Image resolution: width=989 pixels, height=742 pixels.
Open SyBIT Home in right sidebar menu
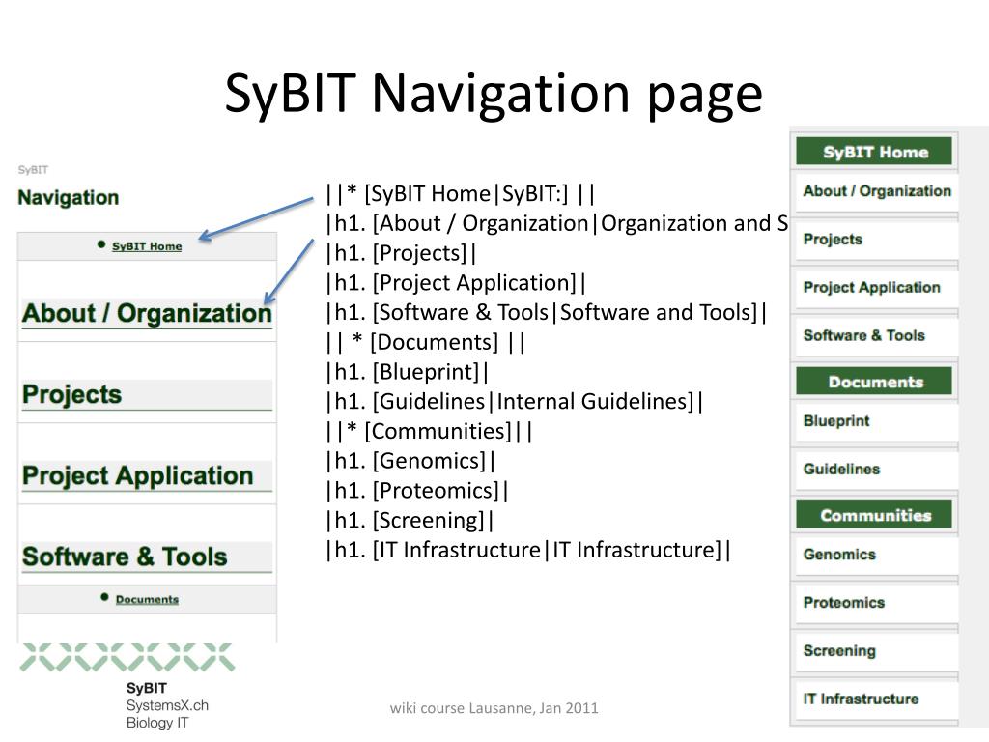pyautogui.click(x=873, y=152)
